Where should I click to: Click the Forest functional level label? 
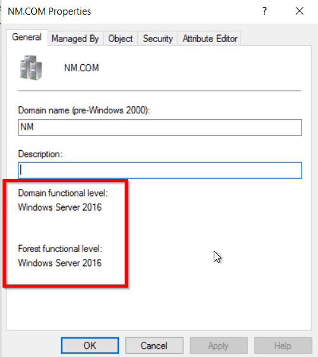(60, 249)
